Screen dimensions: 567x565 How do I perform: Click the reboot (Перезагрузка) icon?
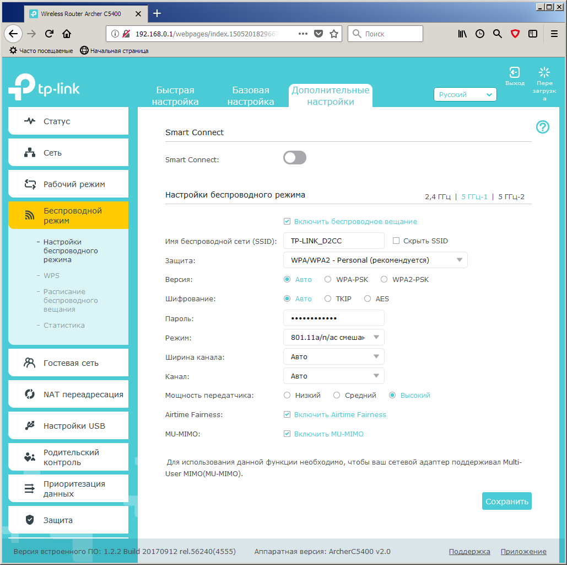tap(544, 73)
